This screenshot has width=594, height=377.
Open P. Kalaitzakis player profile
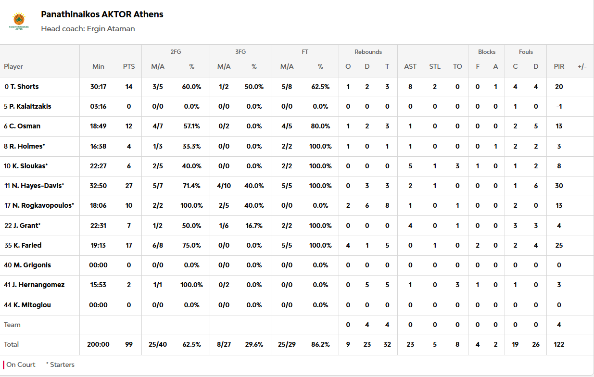pyautogui.click(x=30, y=106)
